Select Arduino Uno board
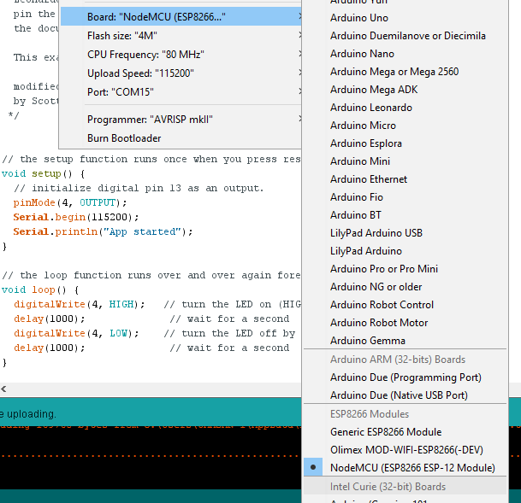The height and width of the screenshot is (503, 521). pyautogui.click(x=406, y=18)
